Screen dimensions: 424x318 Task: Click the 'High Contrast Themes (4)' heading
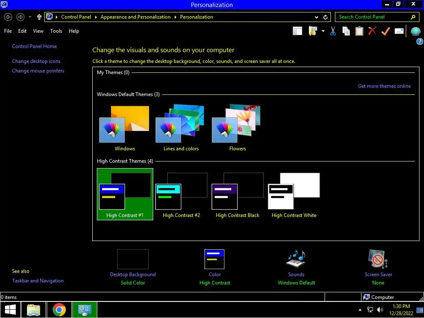125,161
